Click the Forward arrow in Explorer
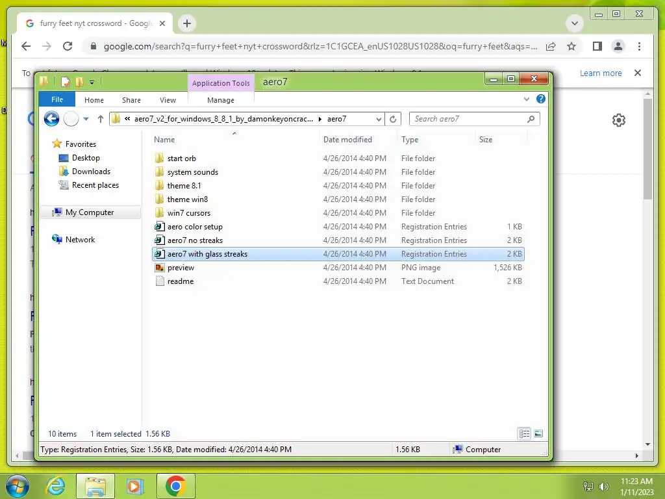Viewport: 665px width, 499px height. [71, 119]
